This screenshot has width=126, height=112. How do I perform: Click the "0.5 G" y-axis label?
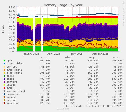click(12, 33)
